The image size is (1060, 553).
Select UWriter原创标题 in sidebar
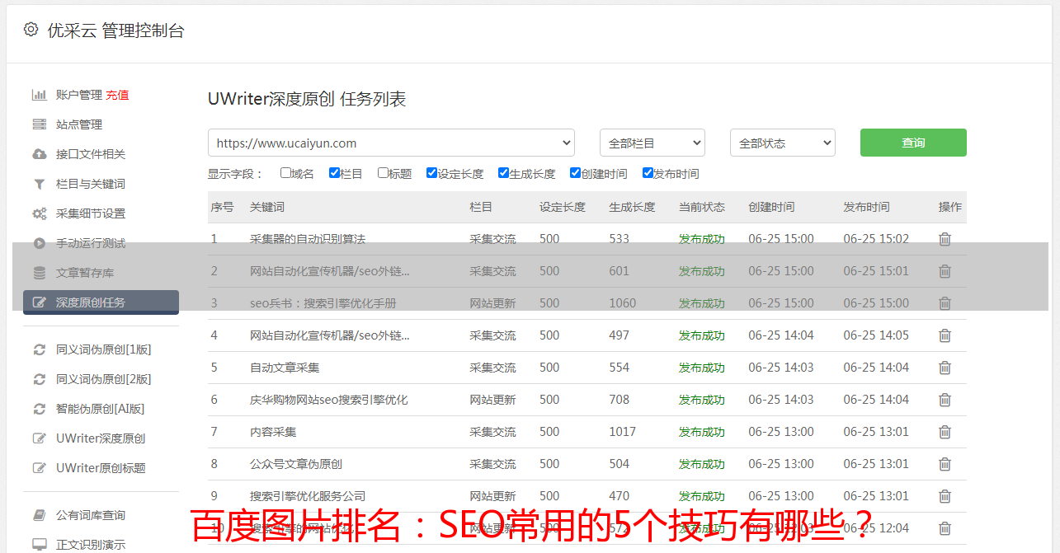101,468
